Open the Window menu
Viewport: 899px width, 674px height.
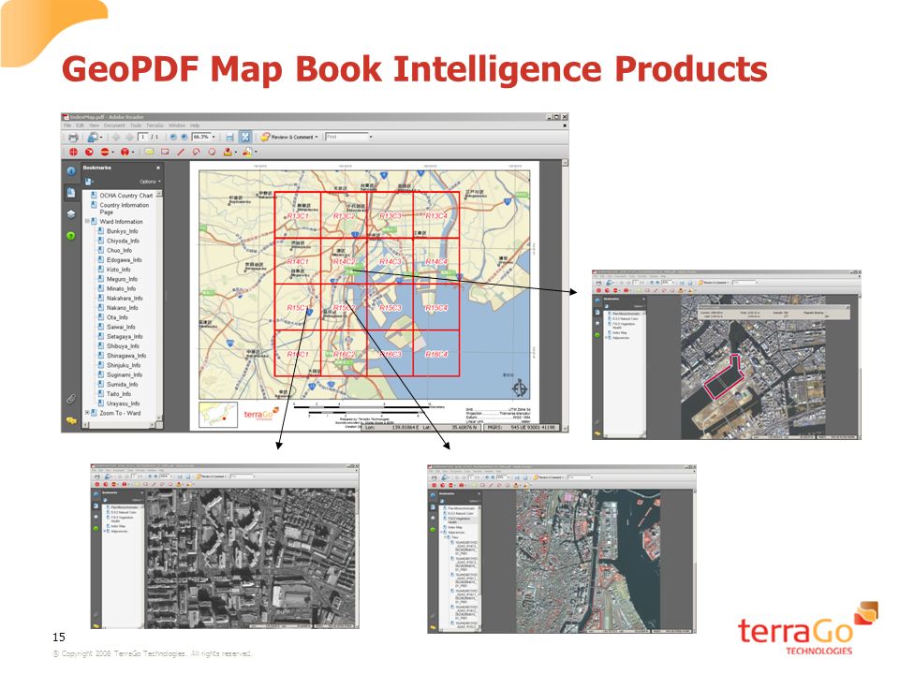point(177,125)
